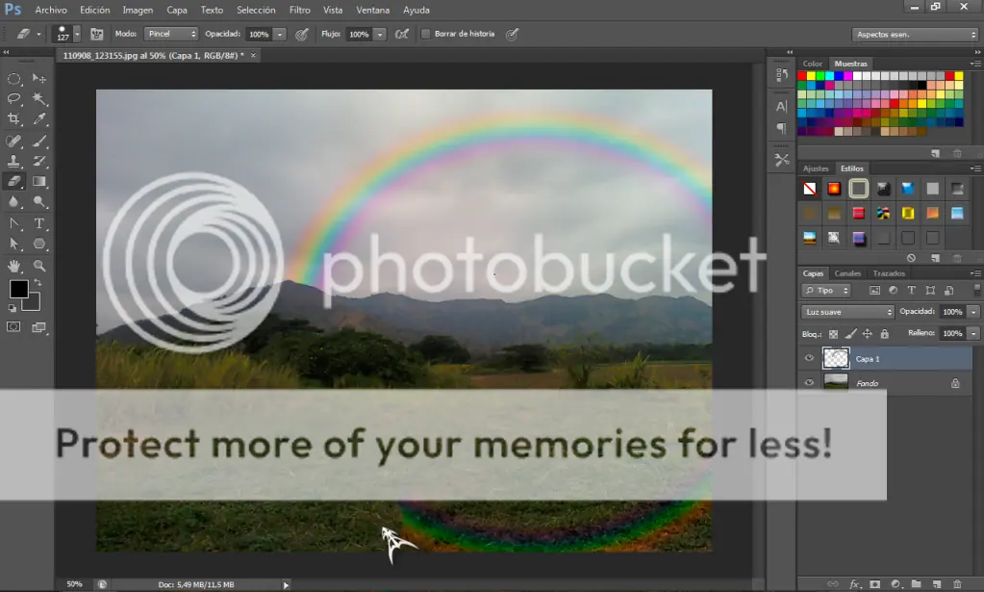This screenshot has height=592, width=984.
Task: Select the Healing Brush tool
Action: tap(13, 142)
